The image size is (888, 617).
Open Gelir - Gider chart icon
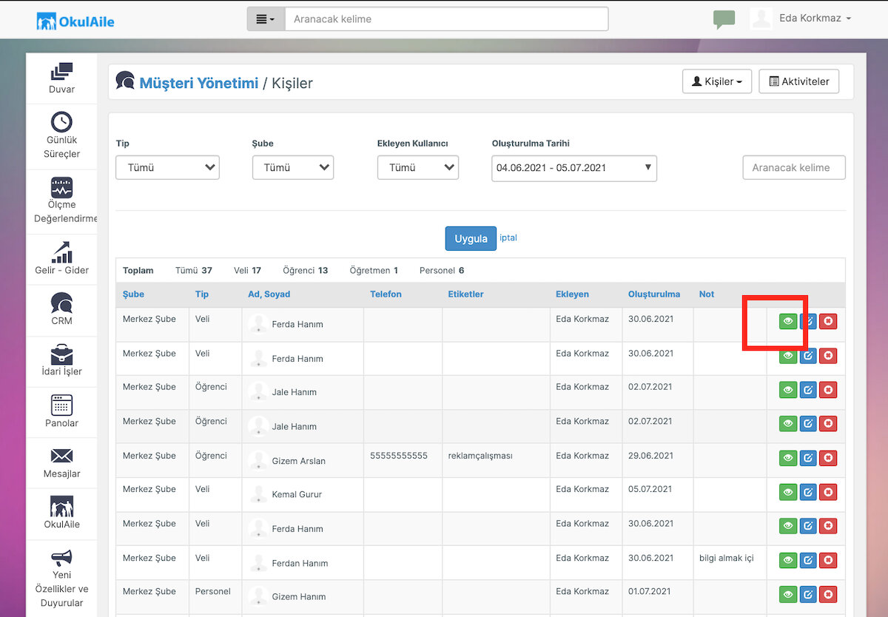pyautogui.click(x=61, y=252)
